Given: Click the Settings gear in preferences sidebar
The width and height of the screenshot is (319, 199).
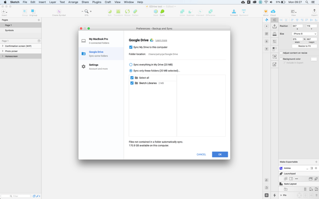Looking at the screenshot, I should click(83, 66).
